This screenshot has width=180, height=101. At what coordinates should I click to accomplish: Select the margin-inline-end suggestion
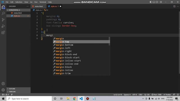[x=81, y=64]
